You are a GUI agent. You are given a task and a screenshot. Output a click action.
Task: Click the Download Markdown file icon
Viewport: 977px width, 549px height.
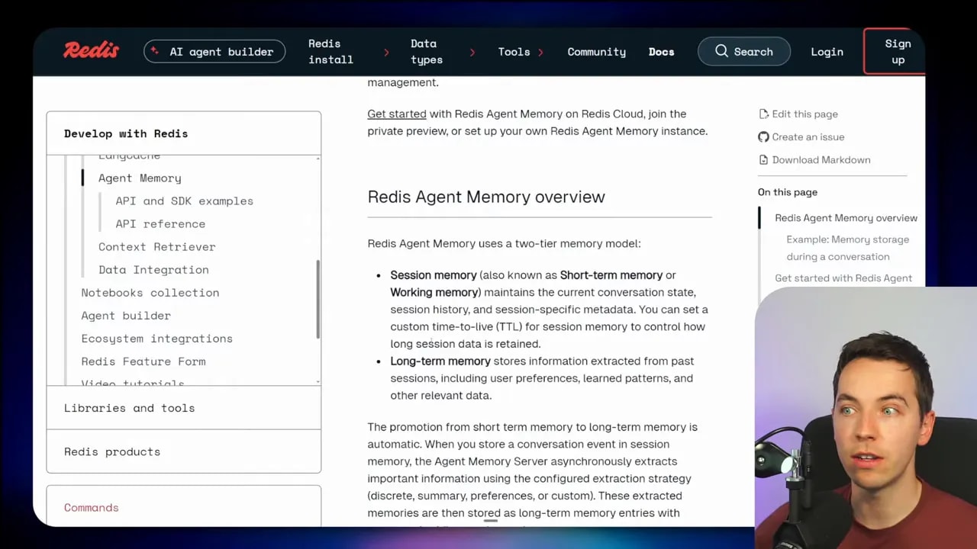763,159
